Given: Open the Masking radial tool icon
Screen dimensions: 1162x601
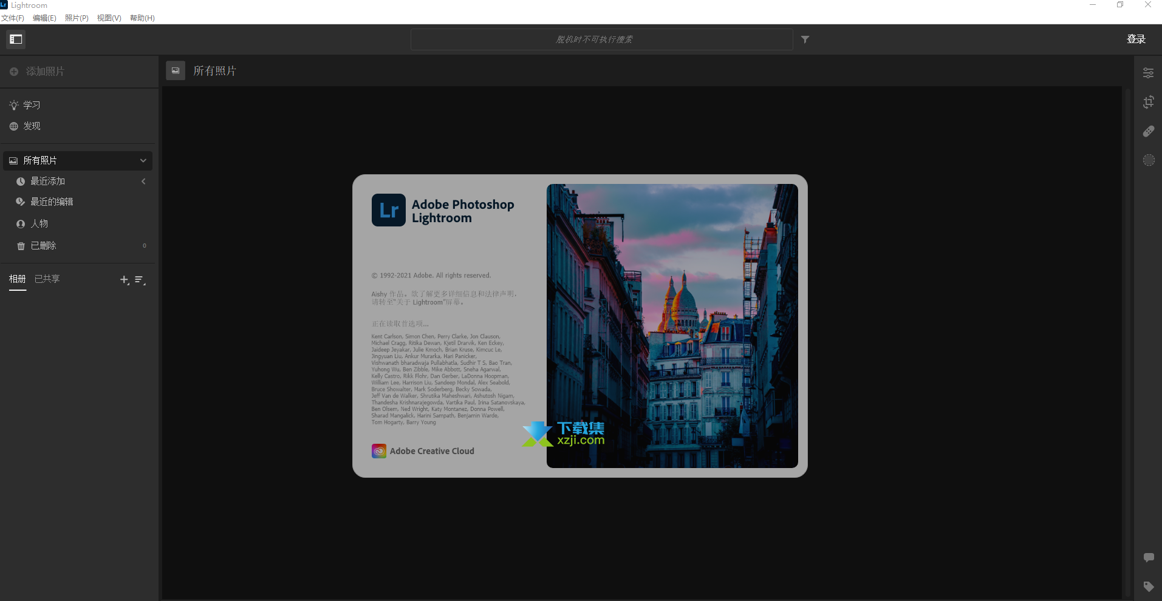Looking at the screenshot, I should pos(1148,160).
